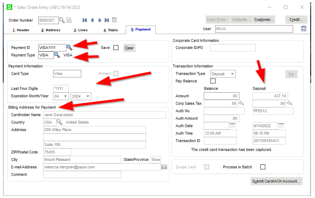Switch to the 3. Lines tab

point(81,30)
